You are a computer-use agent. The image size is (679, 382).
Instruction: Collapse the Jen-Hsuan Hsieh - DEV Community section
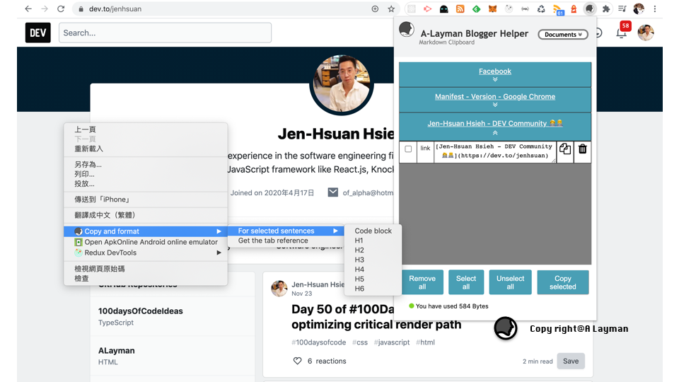click(x=495, y=133)
